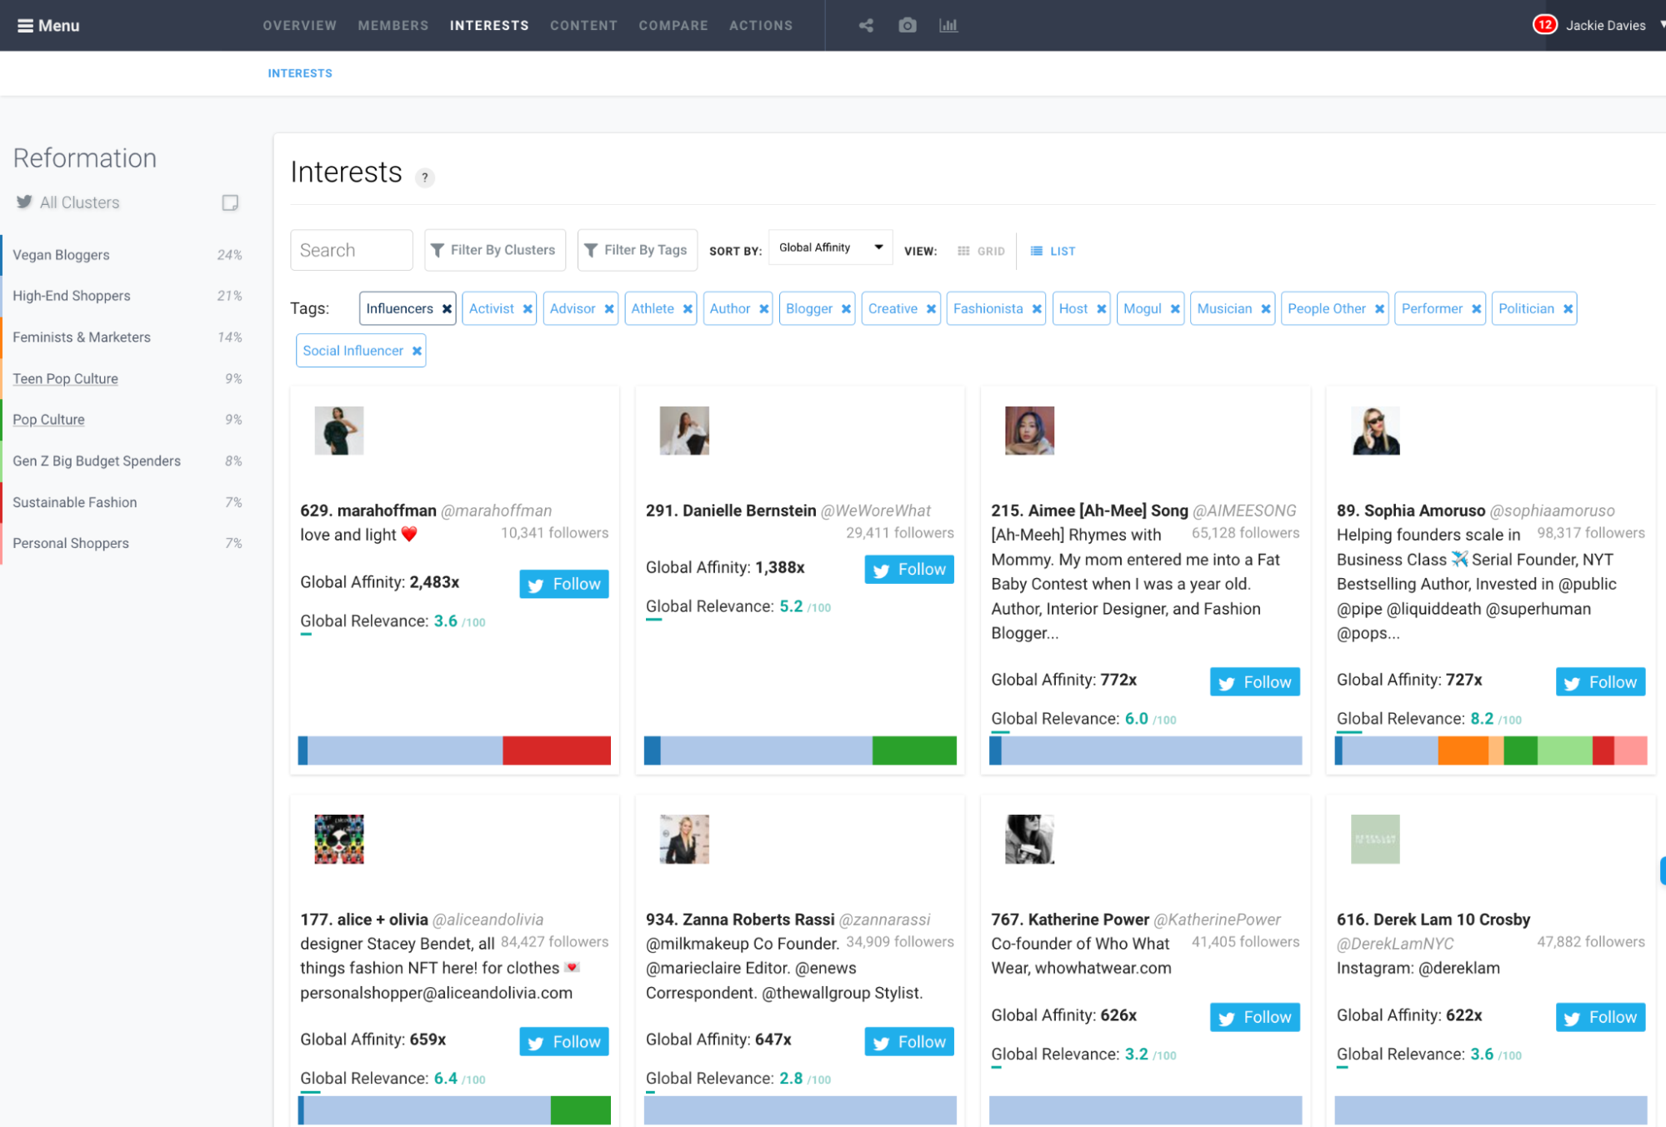Go to the Overview tab
This screenshot has width=1666, height=1127.
pyautogui.click(x=300, y=26)
